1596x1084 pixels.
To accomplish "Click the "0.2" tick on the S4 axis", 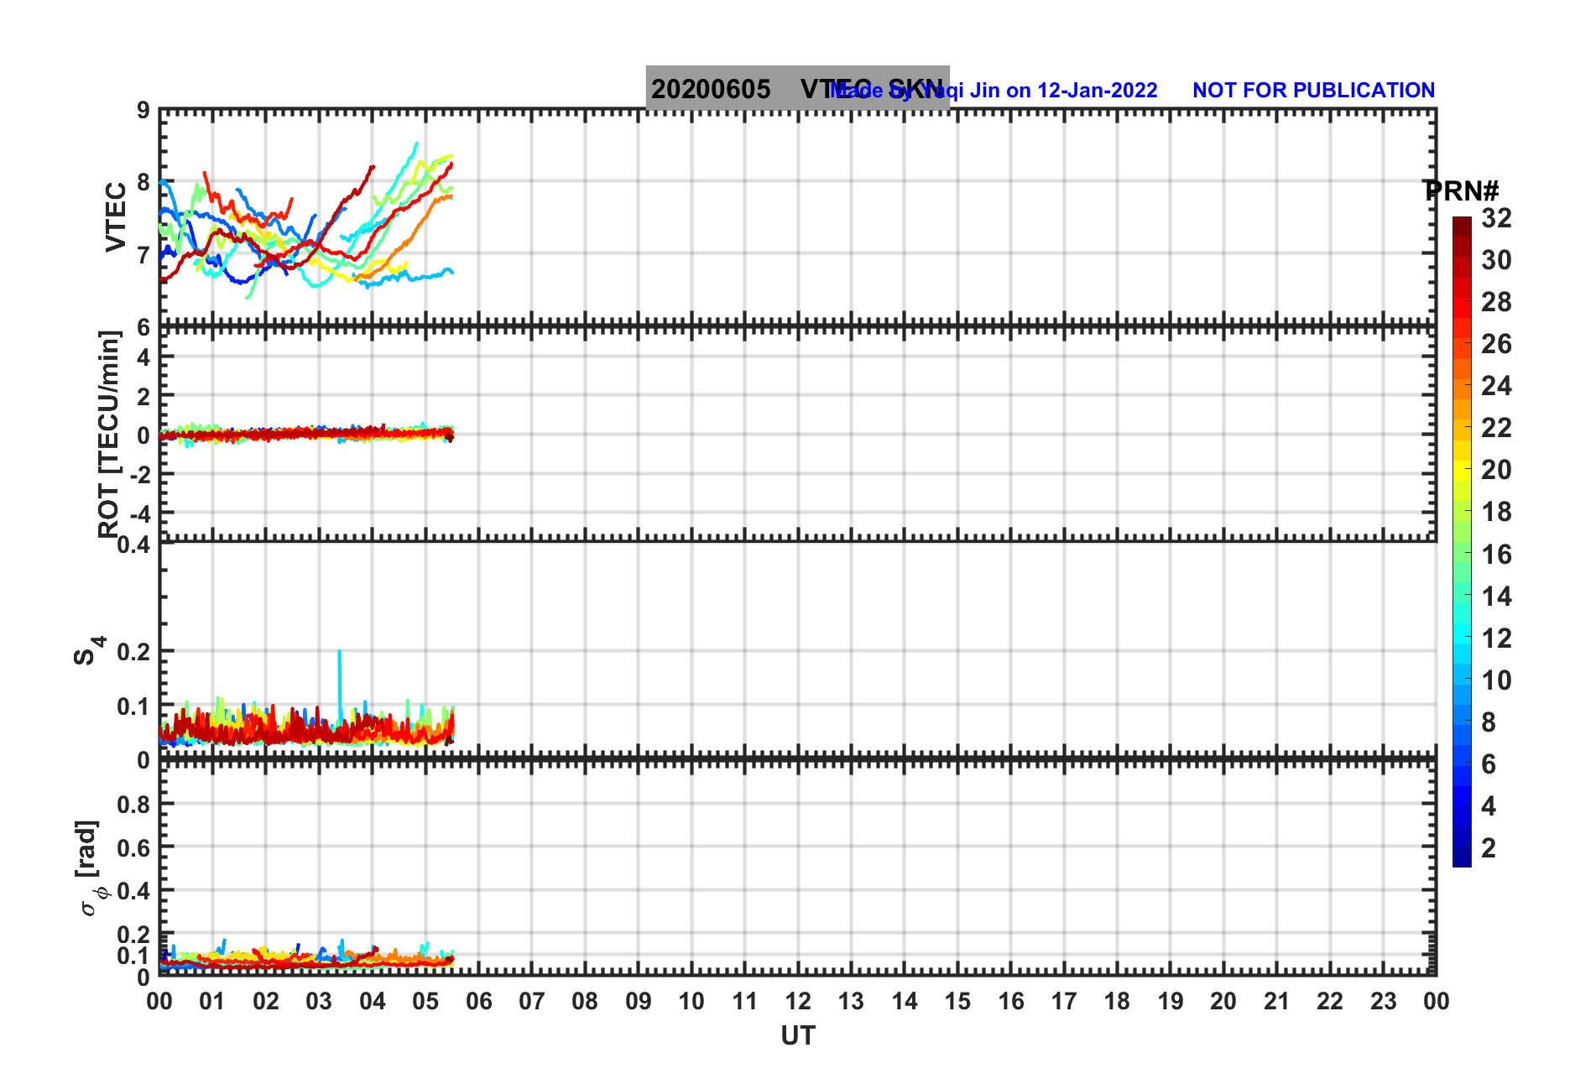I will pos(135,652).
